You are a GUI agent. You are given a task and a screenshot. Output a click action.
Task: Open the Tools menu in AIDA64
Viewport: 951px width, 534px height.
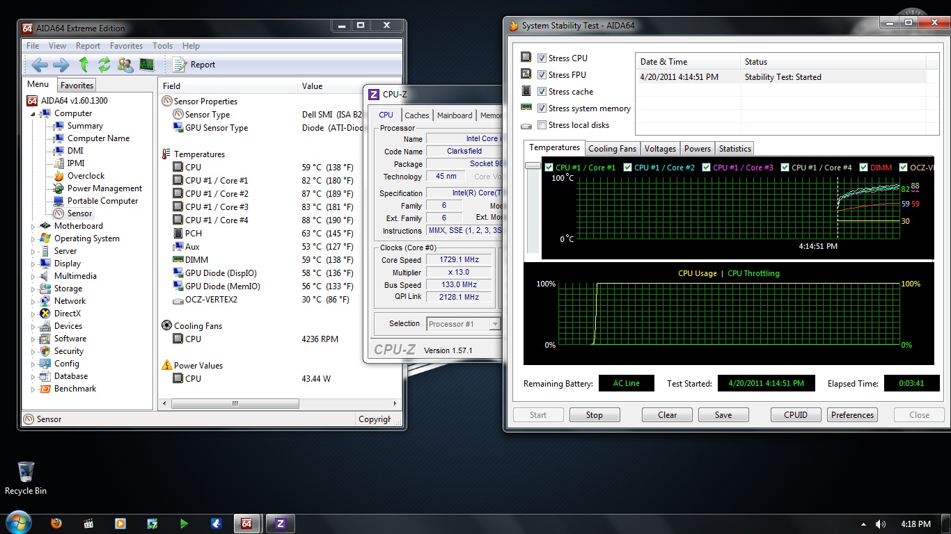point(162,46)
